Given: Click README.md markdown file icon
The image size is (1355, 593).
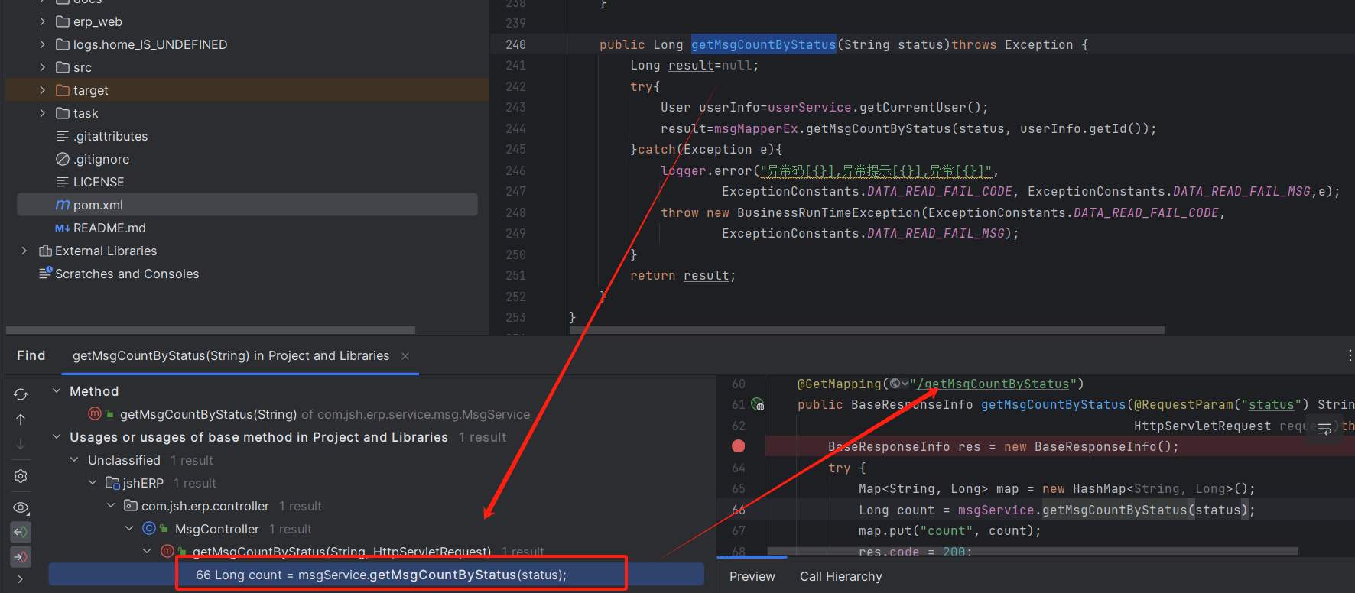Looking at the screenshot, I should 63,228.
